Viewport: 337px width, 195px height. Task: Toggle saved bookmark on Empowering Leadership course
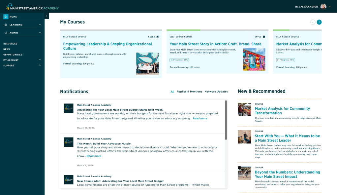(158, 37)
